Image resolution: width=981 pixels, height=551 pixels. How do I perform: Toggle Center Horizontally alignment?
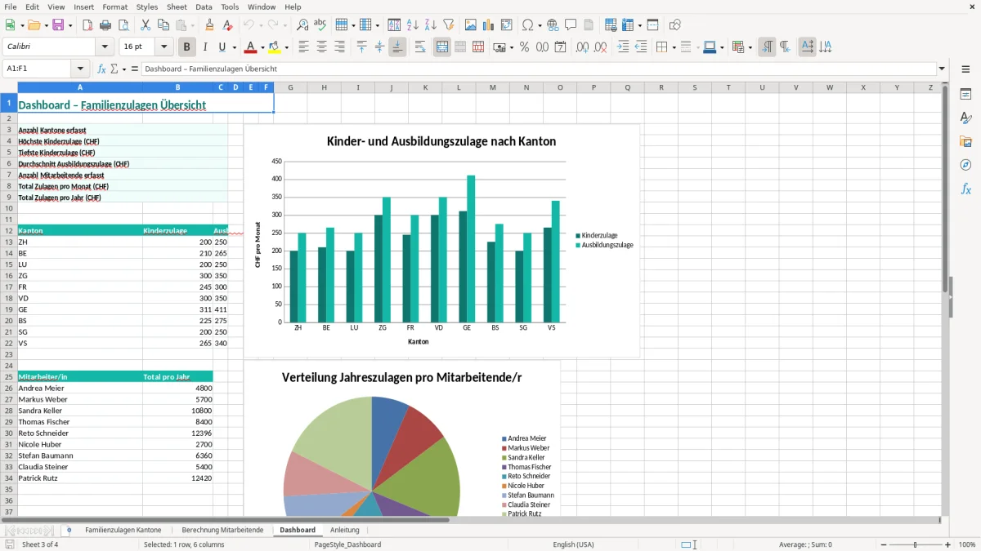click(321, 47)
